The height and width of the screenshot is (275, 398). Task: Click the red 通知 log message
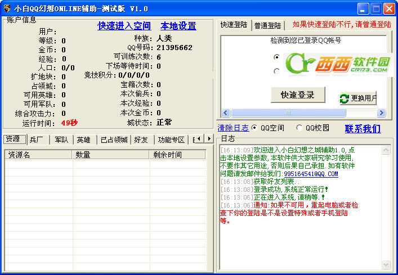point(289,213)
